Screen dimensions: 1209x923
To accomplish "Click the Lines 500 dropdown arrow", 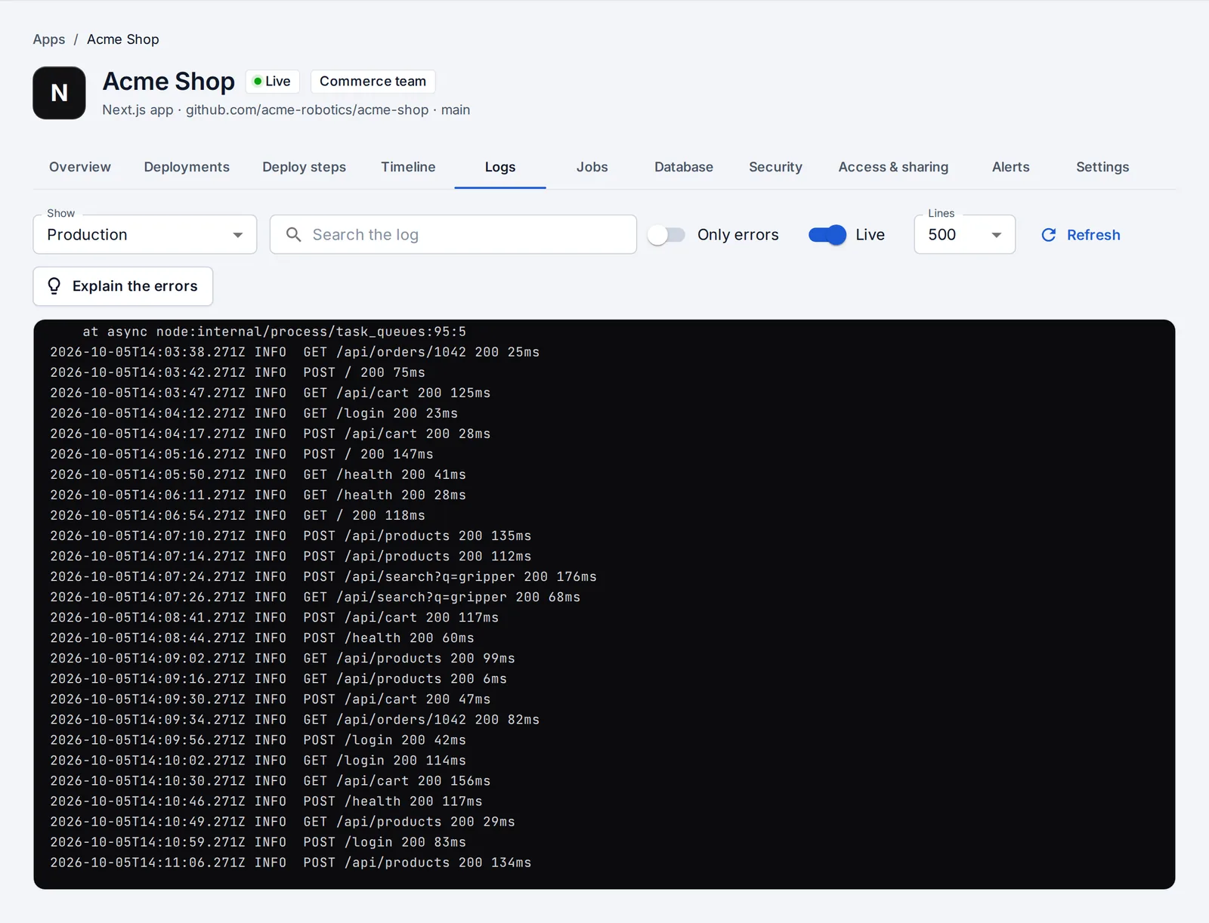I will pyautogui.click(x=997, y=235).
